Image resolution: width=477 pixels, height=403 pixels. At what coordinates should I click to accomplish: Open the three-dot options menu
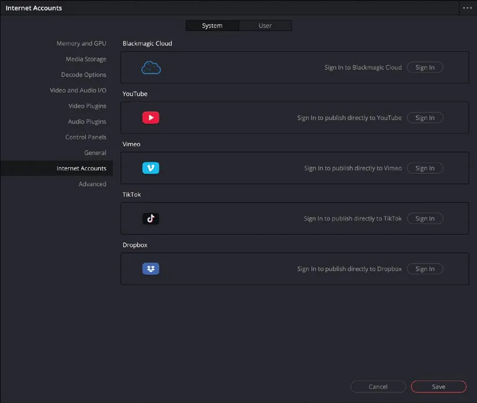click(467, 8)
